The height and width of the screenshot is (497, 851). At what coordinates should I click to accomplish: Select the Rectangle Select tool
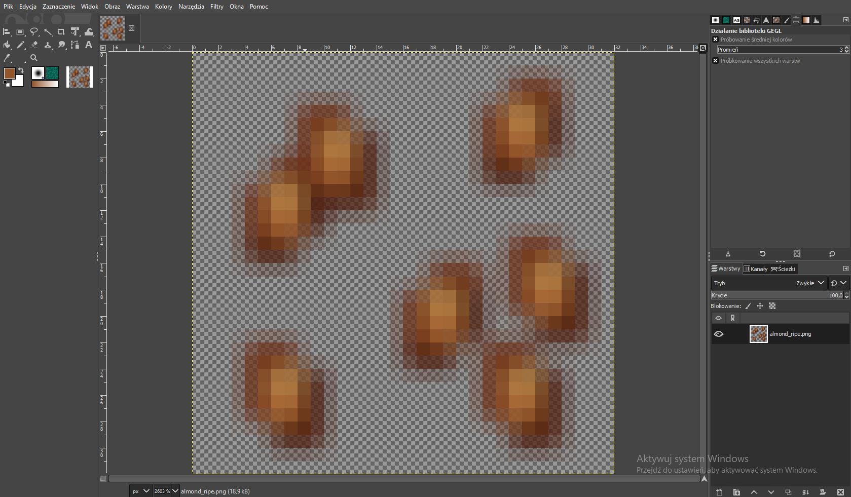(x=20, y=32)
